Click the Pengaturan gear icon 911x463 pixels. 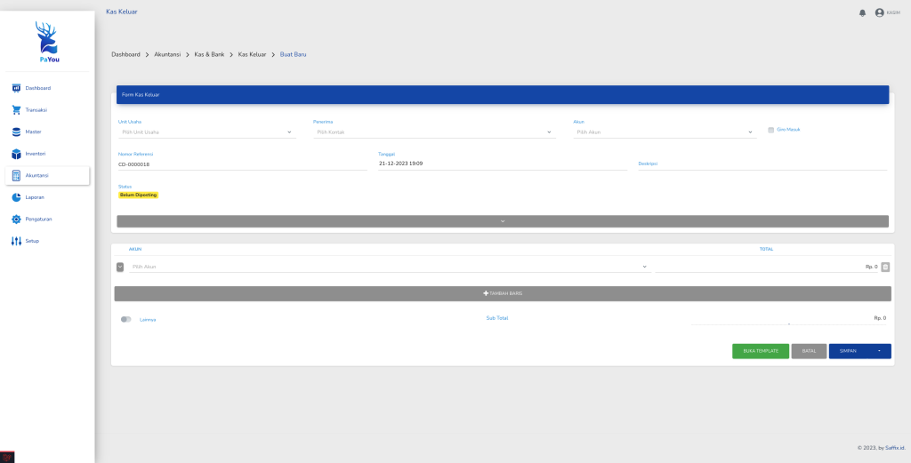tap(16, 220)
